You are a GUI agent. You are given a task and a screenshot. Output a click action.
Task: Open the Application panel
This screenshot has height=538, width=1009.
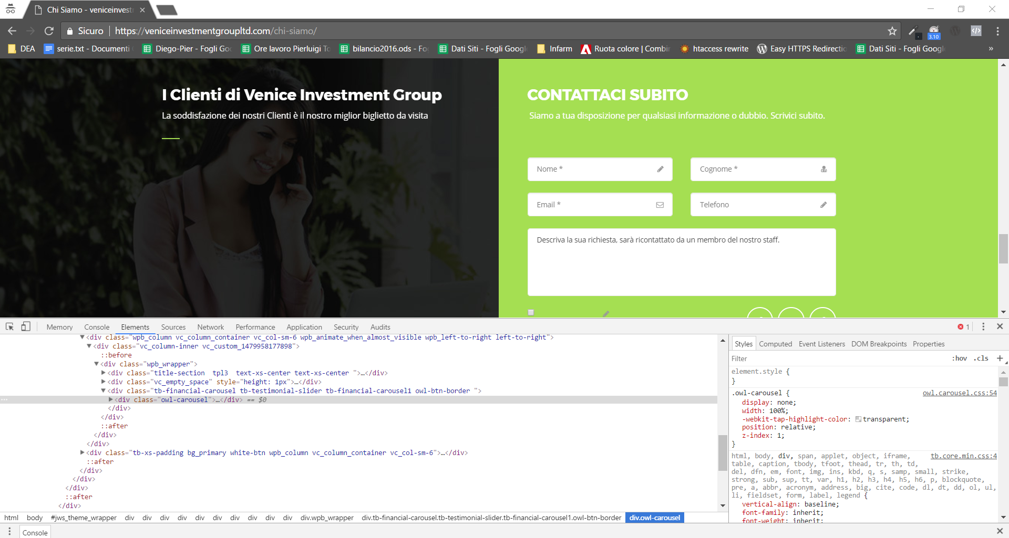click(304, 327)
